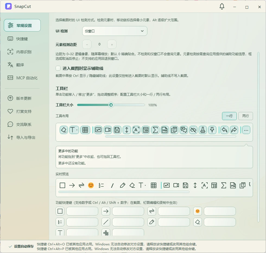Increase 元素检测边距 with the plus button
Image resolution: width=266 pixels, height=253 pixels.
pos(112,45)
